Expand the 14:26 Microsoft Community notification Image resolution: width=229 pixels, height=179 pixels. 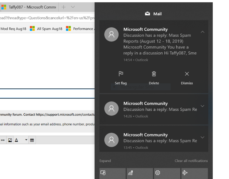coord(202,106)
